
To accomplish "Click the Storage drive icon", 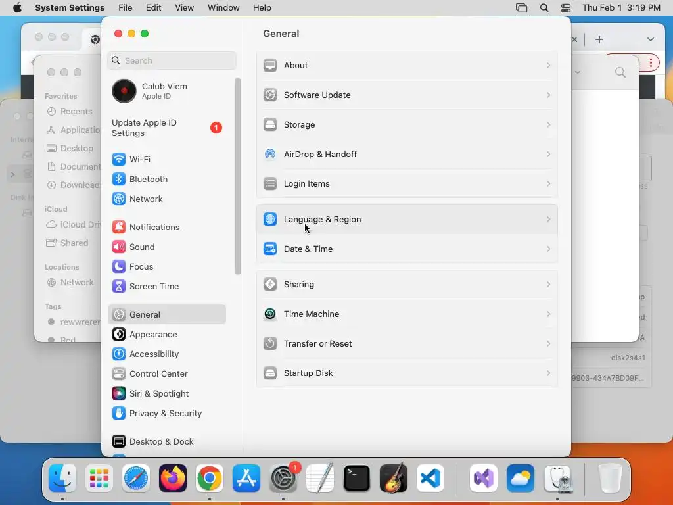I will [x=270, y=124].
